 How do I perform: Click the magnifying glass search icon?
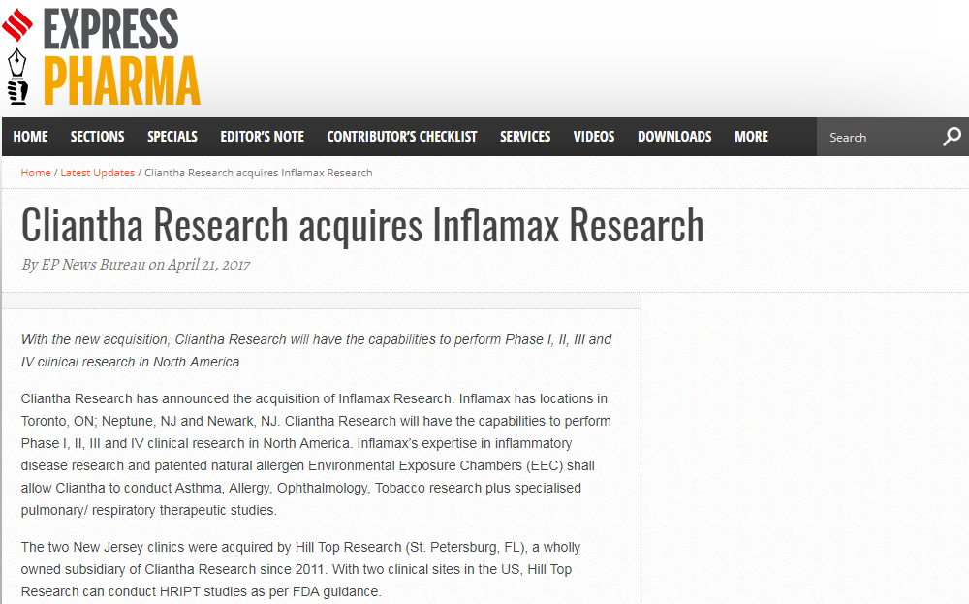click(x=952, y=137)
